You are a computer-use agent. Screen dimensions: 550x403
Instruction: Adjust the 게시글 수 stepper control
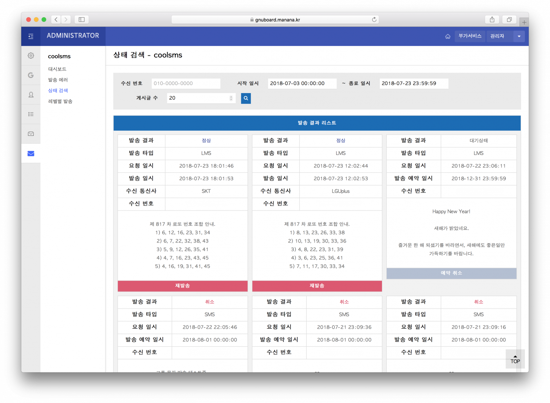point(231,98)
